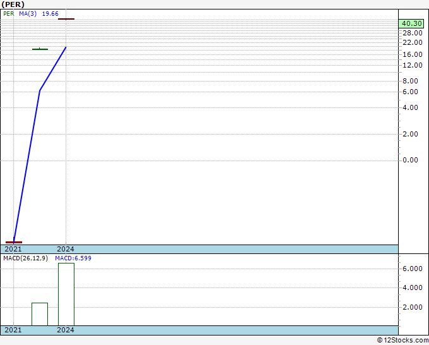Viewport: 429px width, 345px height.
Task: Click the MA(3) moving average label
Action: [28, 14]
